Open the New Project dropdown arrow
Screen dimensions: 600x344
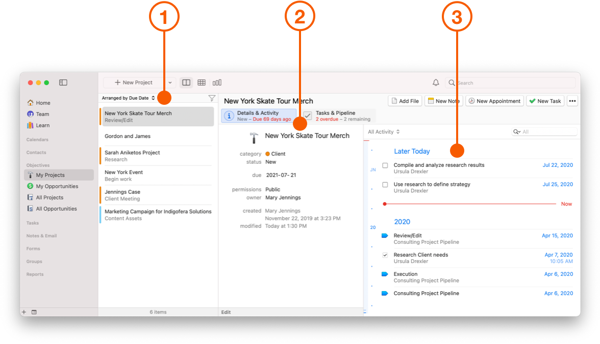click(170, 82)
